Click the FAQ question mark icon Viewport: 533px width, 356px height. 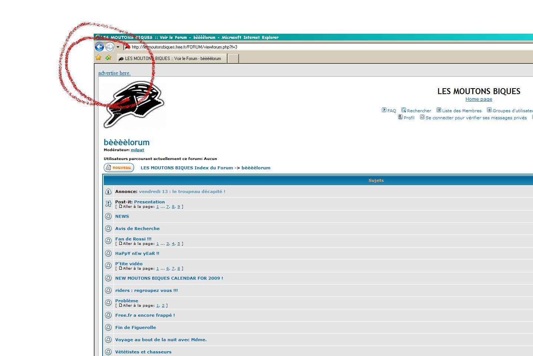(x=384, y=110)
